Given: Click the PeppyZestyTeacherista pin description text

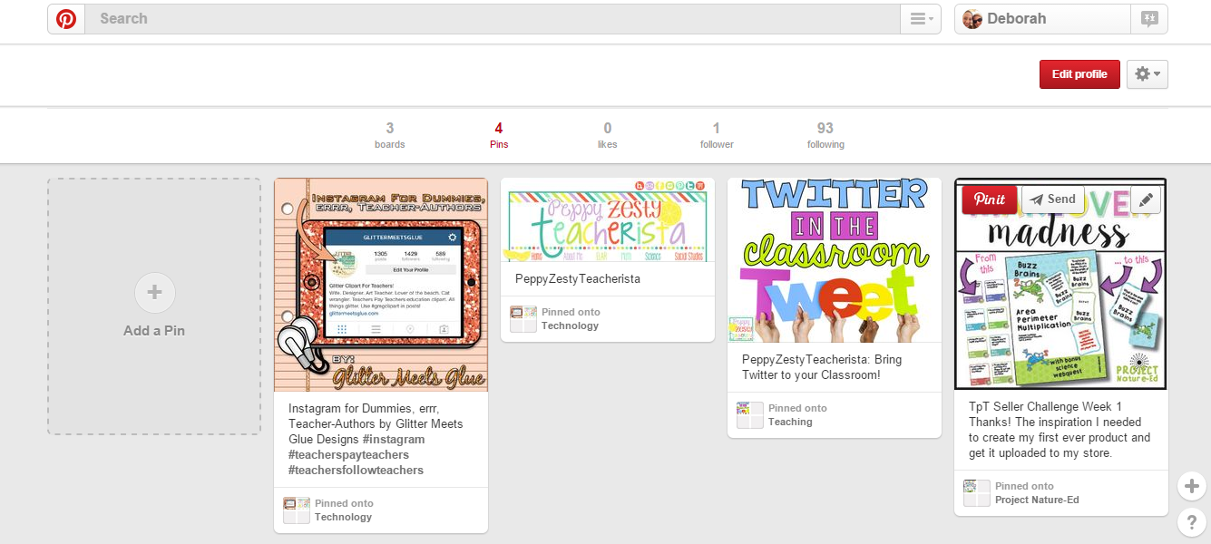Looking at the screenshot, I should pyautogui.click(x=578, y=279).
